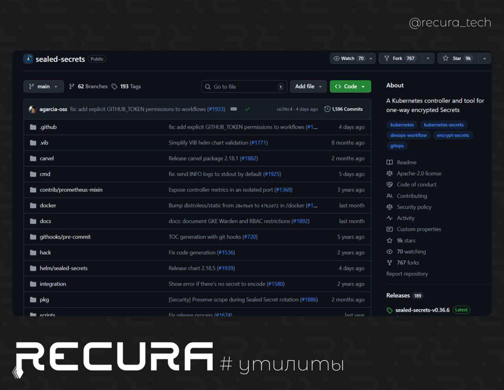Viewport: 504px width, 390px height.
Task: Click the green commit status checkmark
Action: (247, 109)
